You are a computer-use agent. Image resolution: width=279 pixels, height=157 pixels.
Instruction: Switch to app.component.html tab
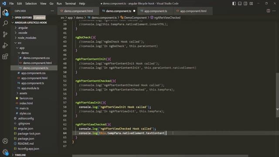(193, 11)
